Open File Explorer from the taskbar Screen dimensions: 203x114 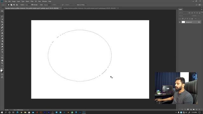(25, 112)
